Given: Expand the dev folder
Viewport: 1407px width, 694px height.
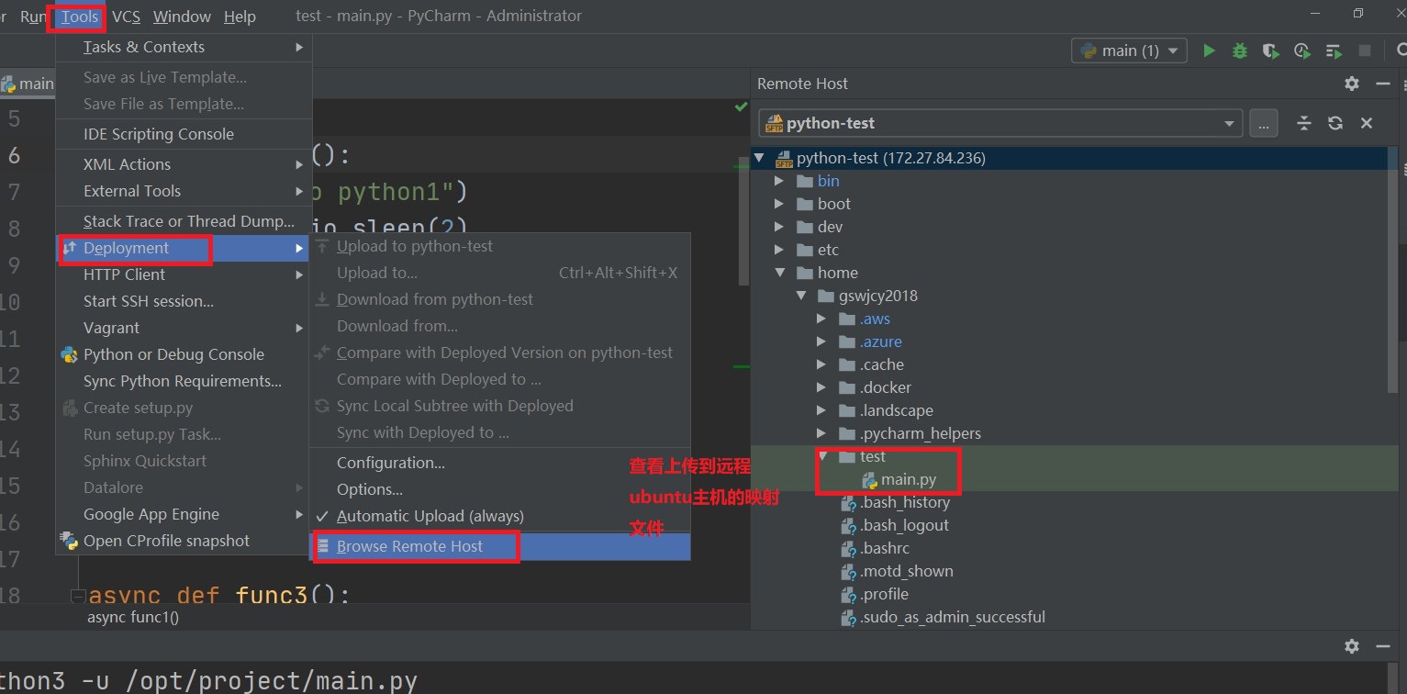Looking at the screenshot, I should pyautogui.click(x=779, y=227).
